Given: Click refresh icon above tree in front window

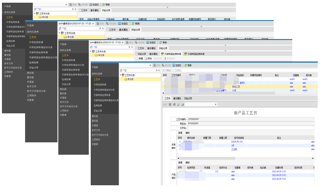Looking at the screenshot, I should click(x=122, y=70).
